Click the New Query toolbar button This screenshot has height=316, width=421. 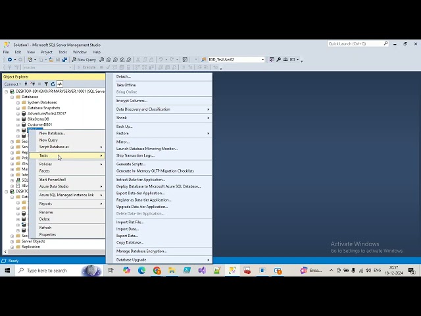pyautogui.click(x=84, y=60)
